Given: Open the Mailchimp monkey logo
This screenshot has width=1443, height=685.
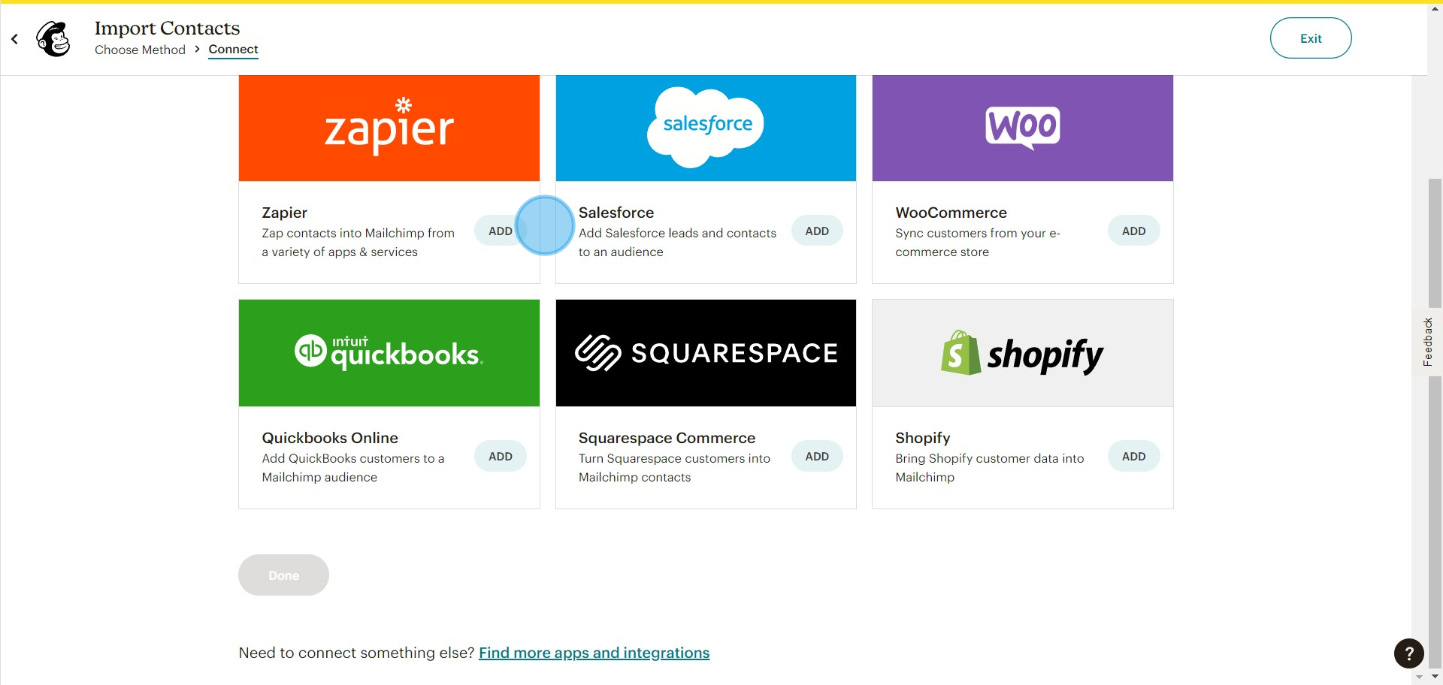Looking at the screenshot, I should coord(53,38).
